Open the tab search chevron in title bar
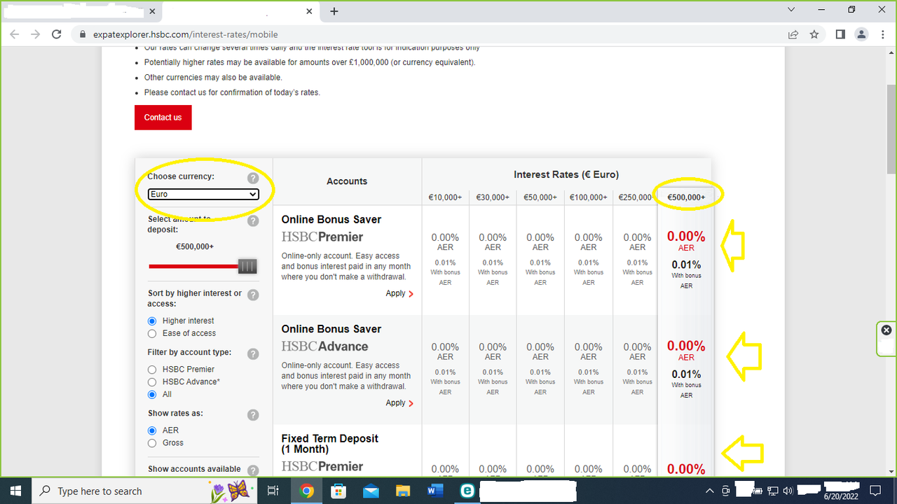This screenshot has width=897, height=504. 791,10
